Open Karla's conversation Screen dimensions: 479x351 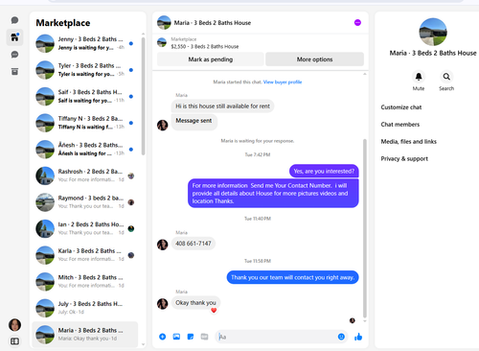coord(85,255)
